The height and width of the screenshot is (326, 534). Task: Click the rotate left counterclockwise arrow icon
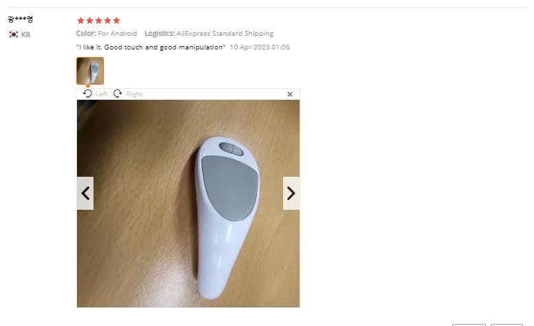[87, 94]
